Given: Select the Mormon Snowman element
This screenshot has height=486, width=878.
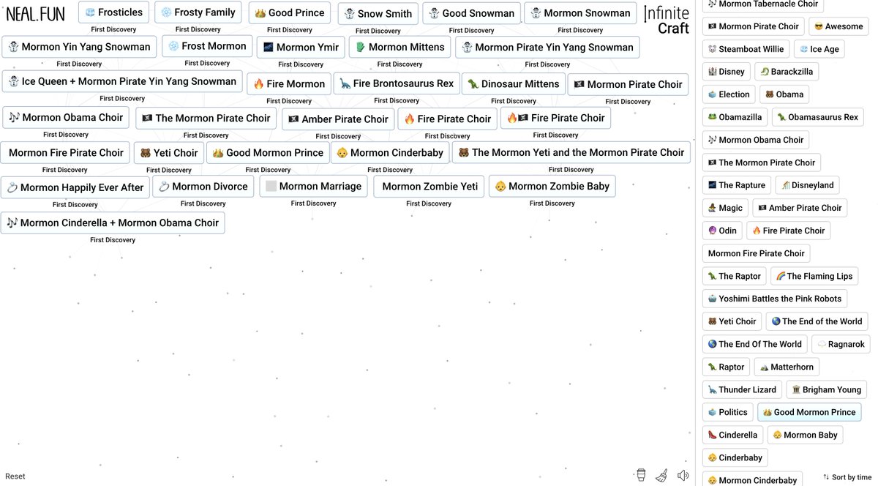Looking at the screenshot, I should coord(580,13).
